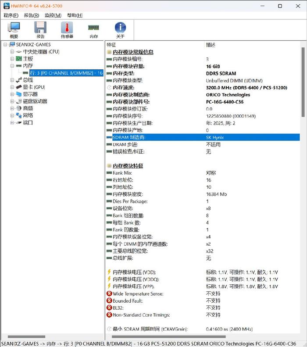
Task: Click the computer icon beside SEANIXZ-GAMES
Action: click(x=12, y=44)
